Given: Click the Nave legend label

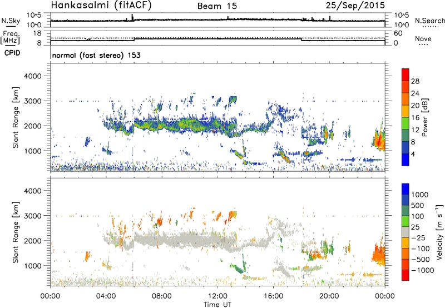Looking at the screenshot, I should pos(423,38).
